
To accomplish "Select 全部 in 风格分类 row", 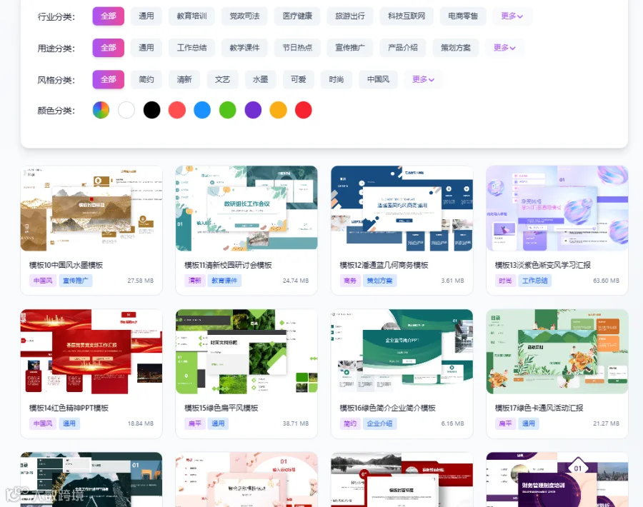I will coord(109,79).
